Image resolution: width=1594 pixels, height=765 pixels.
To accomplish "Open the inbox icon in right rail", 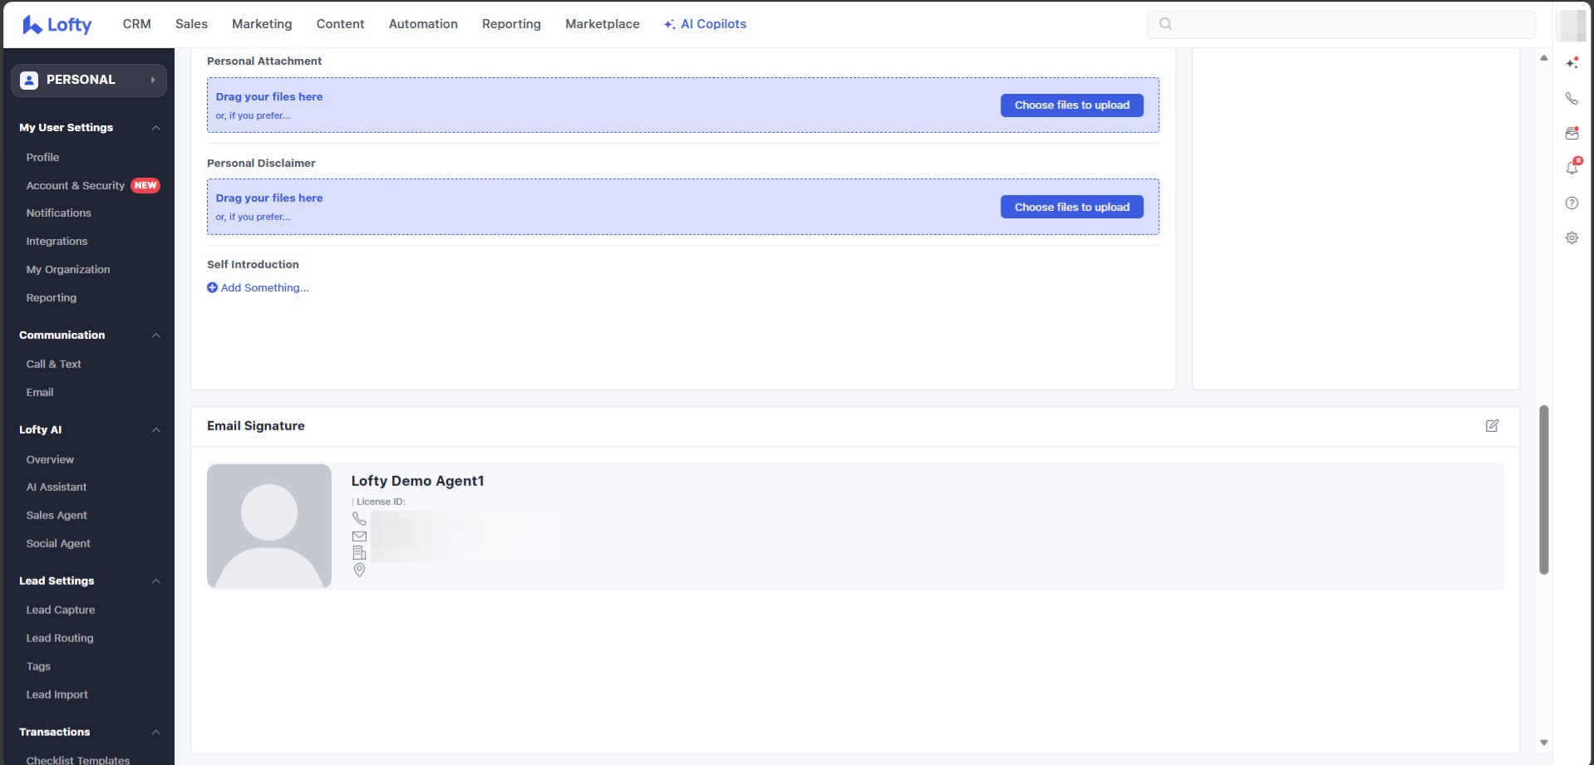I will 1572,133.
